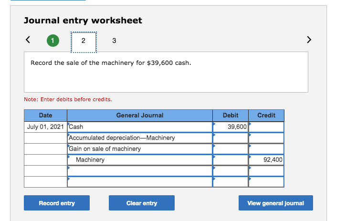Open the last row empty account dropdown

click(140, 182)
